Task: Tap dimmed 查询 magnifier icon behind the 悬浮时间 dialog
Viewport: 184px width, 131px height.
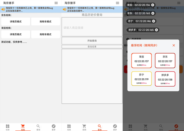Action: (x=161, y=126)
